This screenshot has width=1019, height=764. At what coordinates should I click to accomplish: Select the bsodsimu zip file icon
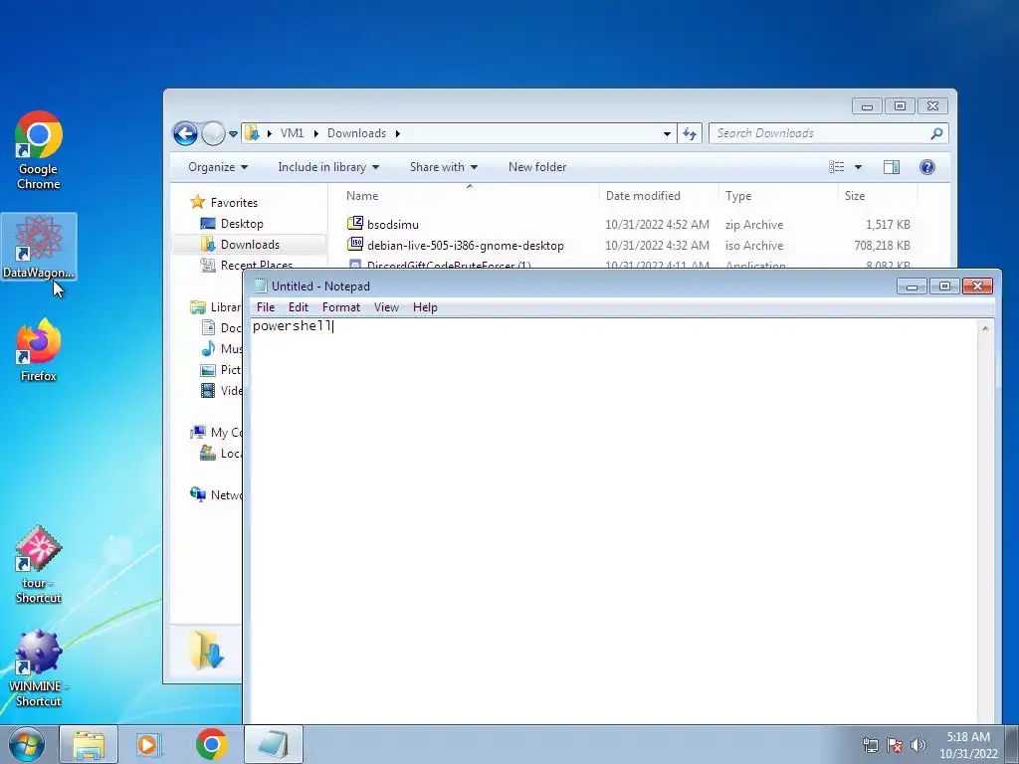click(355, 224)
